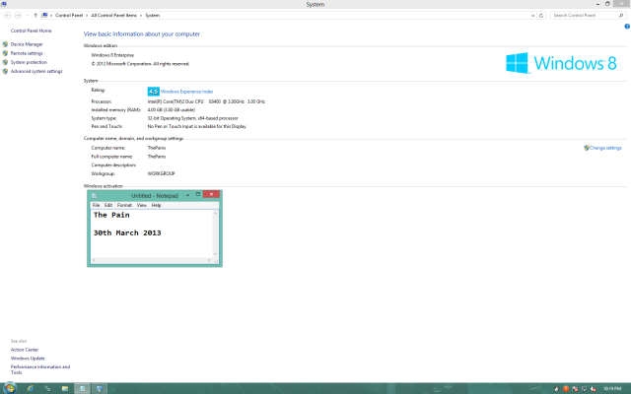
Task: Click the orange tray notification icon
Action: (x=566, y=389)
